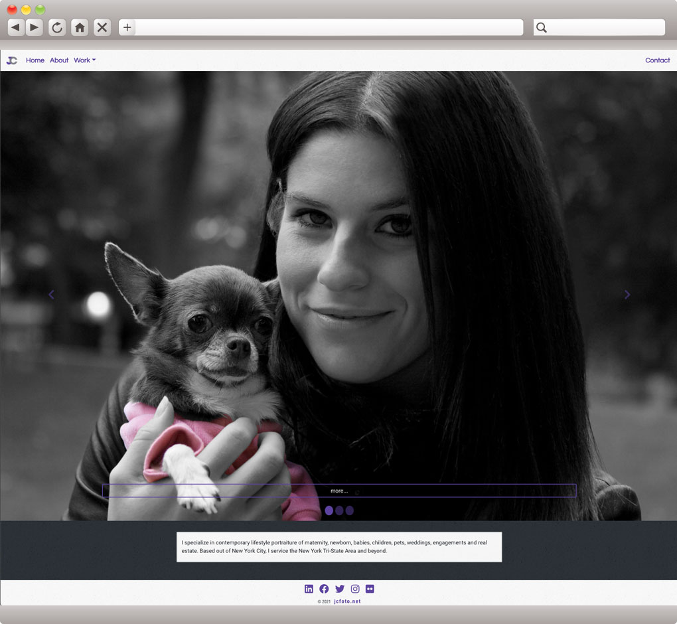Viewport: 677px width, 624px height.
Task: Open the Twitter profile icon
Action: pyautogui.click(x=340, y=589)
